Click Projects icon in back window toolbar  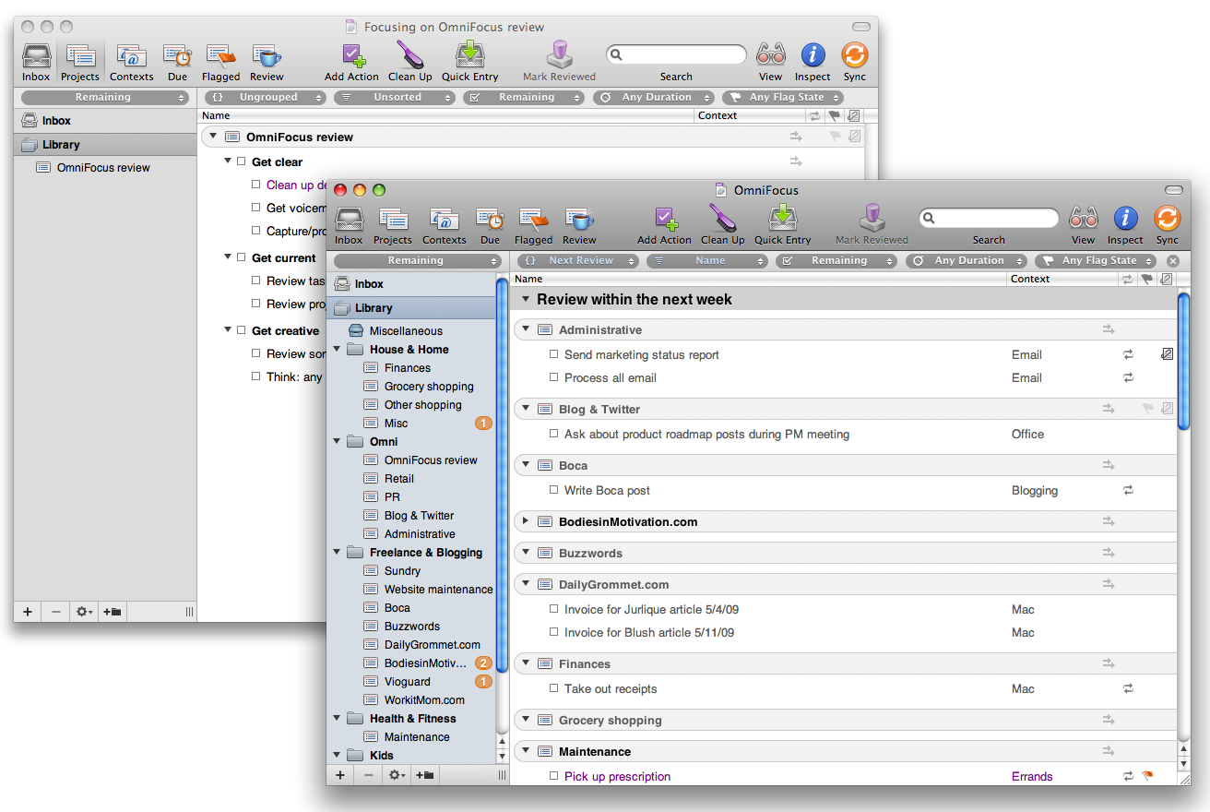[x=80, y=61]
